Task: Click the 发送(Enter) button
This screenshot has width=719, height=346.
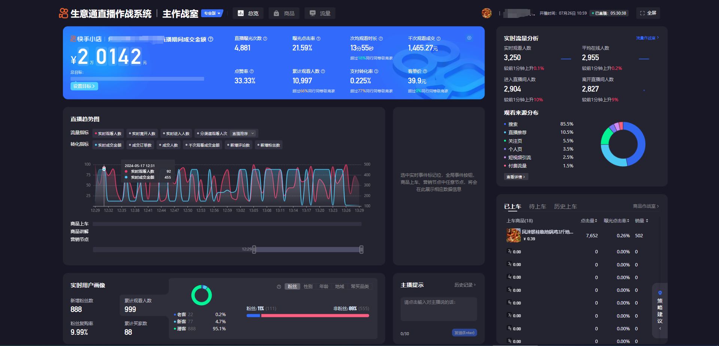Action: point(464,333)
